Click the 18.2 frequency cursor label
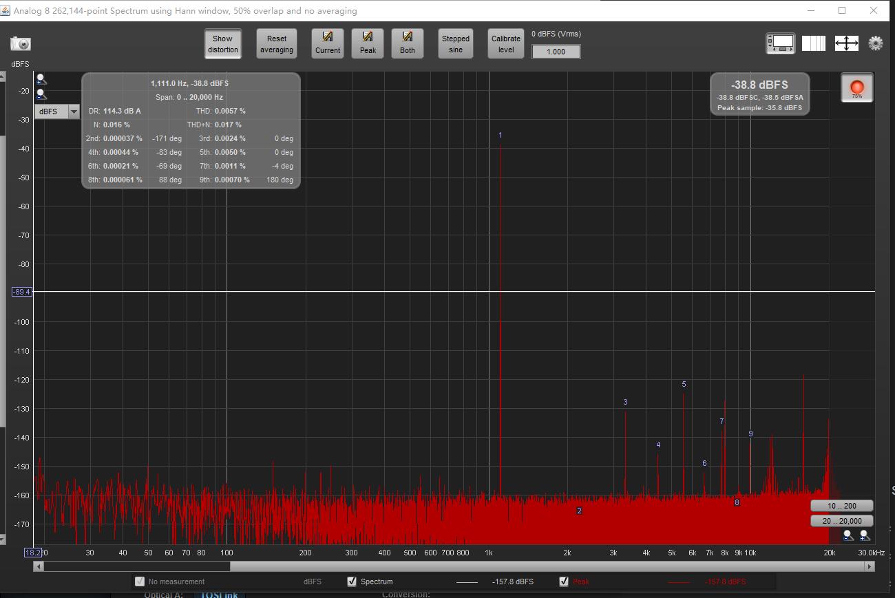Viewport: 895px width, 598px height. tap(33, 552)
